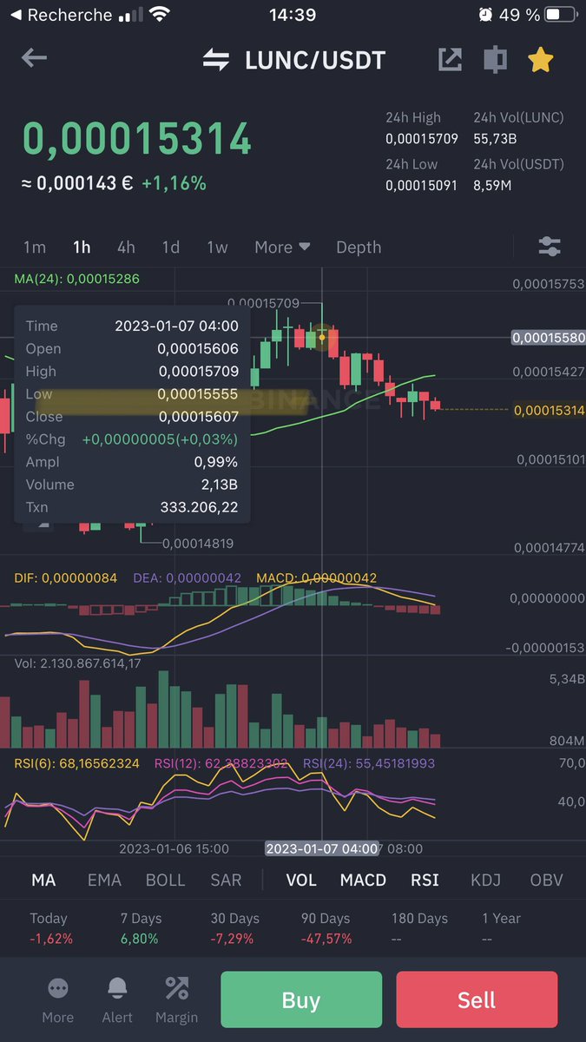Screen dimensions: 586x1042
Task: Tap the Vol: 2.130.867.614,17 label
Action: click(77, 663)
